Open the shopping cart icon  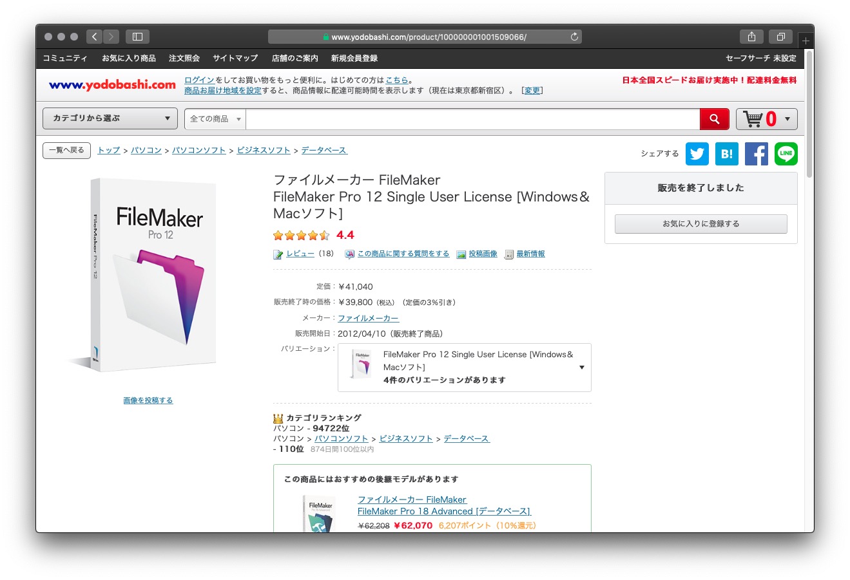(753, 119)
